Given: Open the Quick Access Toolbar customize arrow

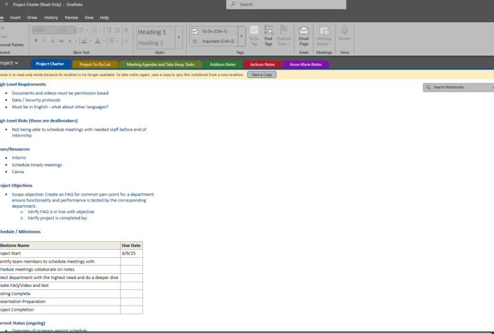Looking at the screenshot, I should (x=6, y=4).
